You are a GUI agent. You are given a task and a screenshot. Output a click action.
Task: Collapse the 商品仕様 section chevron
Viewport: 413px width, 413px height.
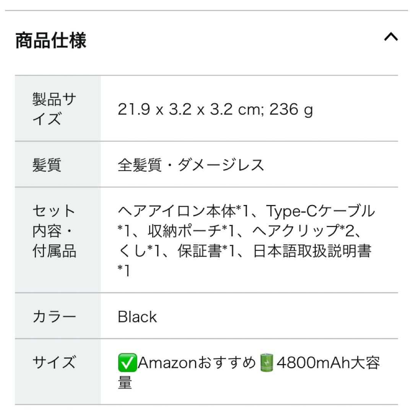(391, 37)
